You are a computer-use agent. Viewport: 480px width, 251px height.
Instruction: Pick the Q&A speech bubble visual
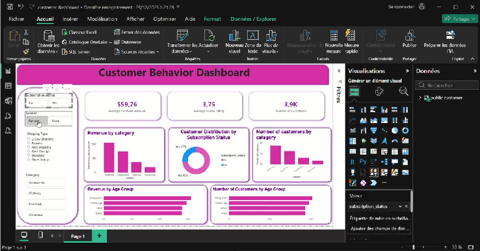(x=395, y=162)
